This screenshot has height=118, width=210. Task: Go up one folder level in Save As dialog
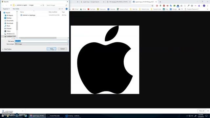(11, 5)
